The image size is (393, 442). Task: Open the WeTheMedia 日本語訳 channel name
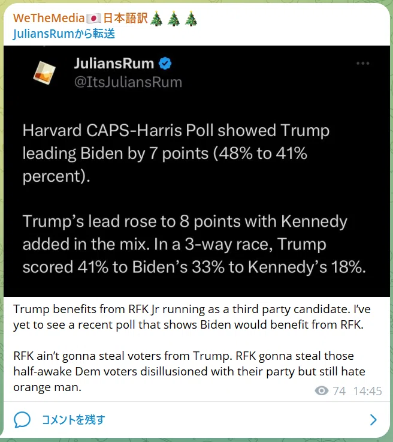pos(105,19)
